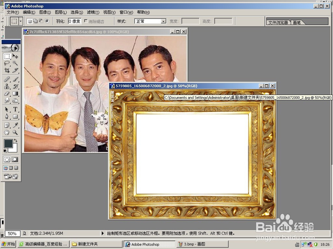Screen dimensions: 333x249
Task: Select the Path Selection arrow tool
Action: 7,110
